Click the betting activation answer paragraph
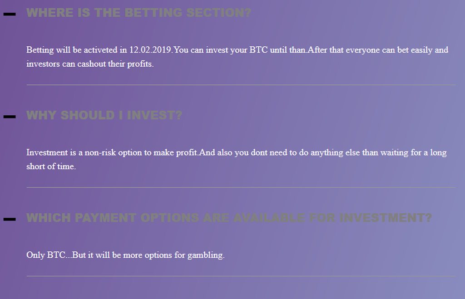 click(237, 57)
